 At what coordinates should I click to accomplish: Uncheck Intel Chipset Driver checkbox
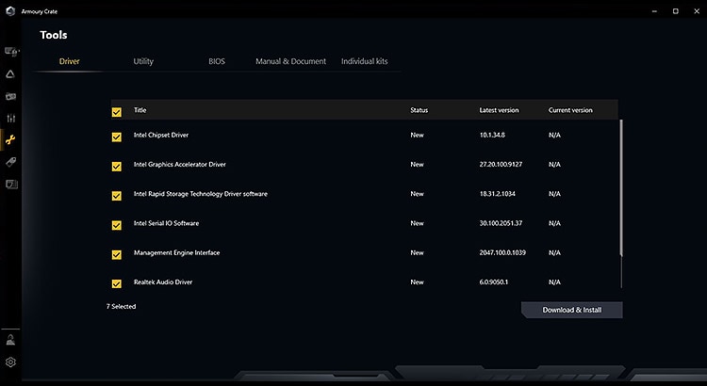[x=116, y=137]
